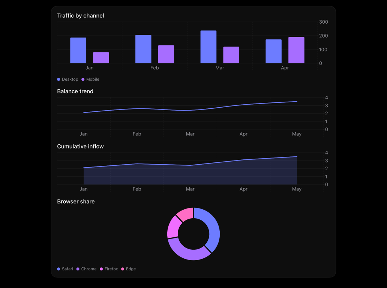Click the Mobile legend item
This screenshot has width=387, height=288.
(x=90, y=79)
